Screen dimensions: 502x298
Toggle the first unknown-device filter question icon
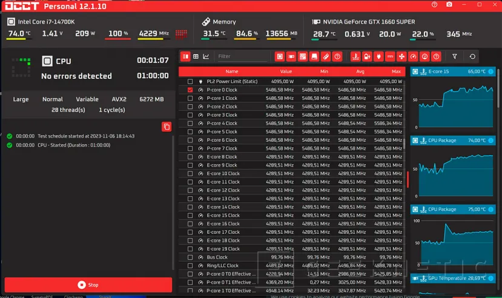point(337,57)
